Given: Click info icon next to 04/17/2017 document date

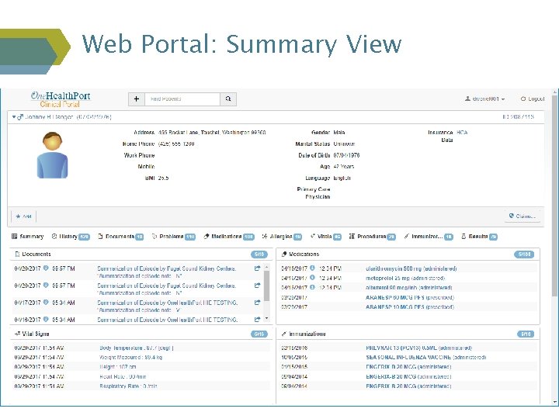Looking at the screenshot, I should click(x=46, y=303).
